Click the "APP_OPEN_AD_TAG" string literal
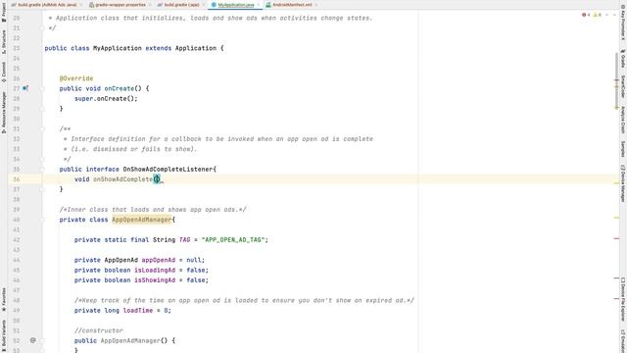 click(x=233, y=239)
